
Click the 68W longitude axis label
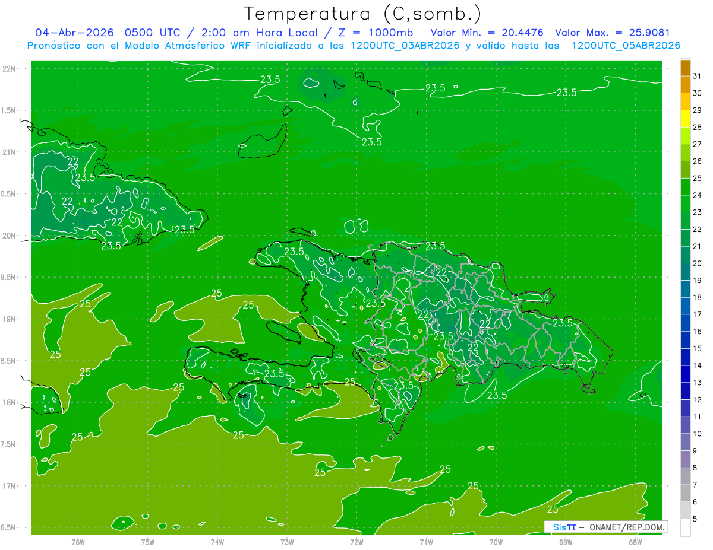(x=635, y=542)
